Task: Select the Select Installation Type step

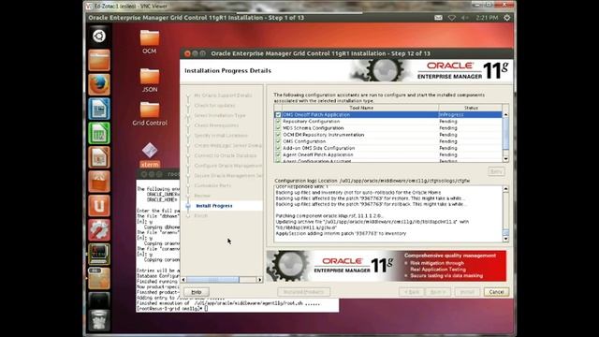Action: coord(220,115)
